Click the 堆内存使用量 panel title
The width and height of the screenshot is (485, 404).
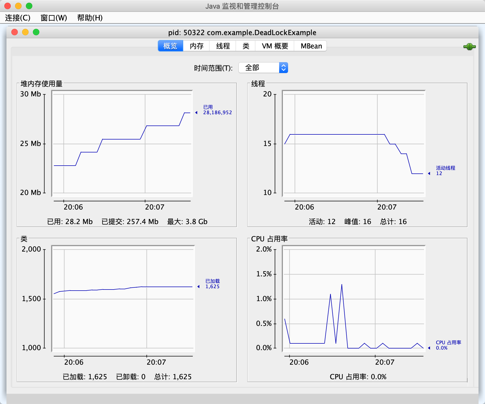pyautogui.click(x=41, y=84)
